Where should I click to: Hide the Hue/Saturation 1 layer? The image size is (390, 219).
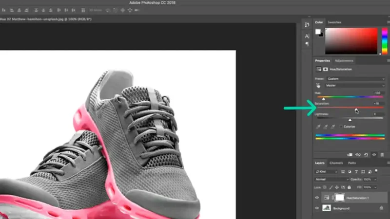[317, 198]
